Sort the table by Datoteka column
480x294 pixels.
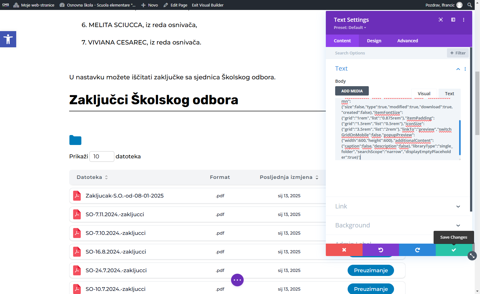point(92,177)
